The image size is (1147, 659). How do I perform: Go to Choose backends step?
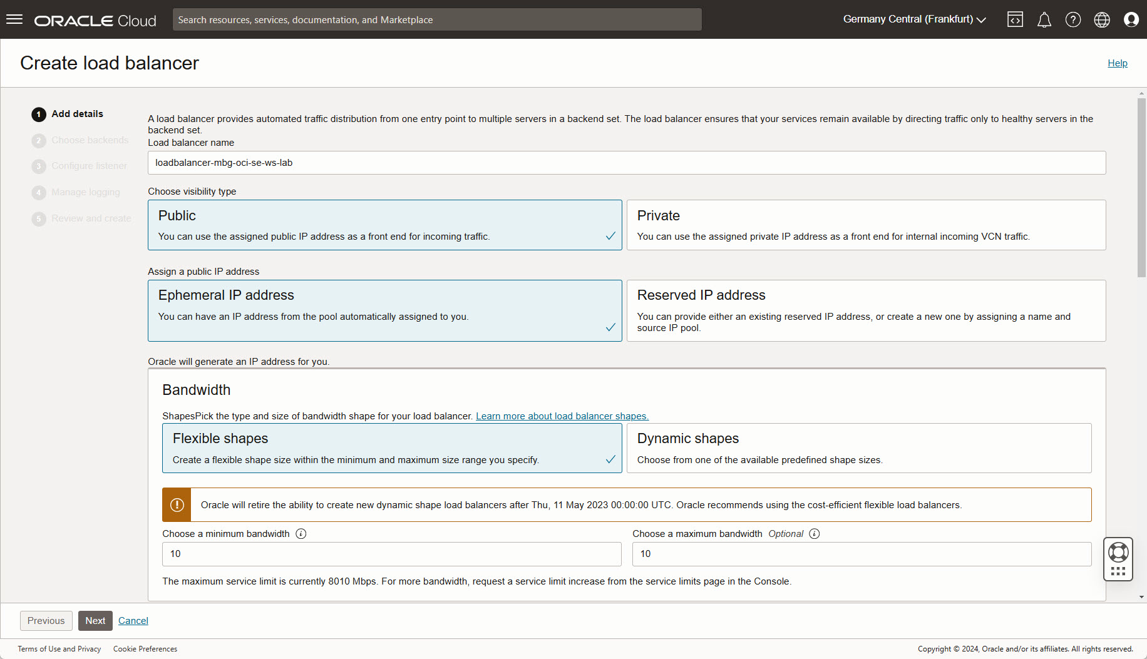click(x=80, y=140)
